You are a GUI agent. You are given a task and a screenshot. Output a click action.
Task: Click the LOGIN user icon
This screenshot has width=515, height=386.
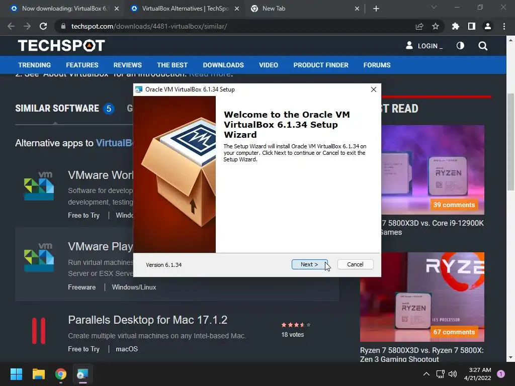(409, 45)
